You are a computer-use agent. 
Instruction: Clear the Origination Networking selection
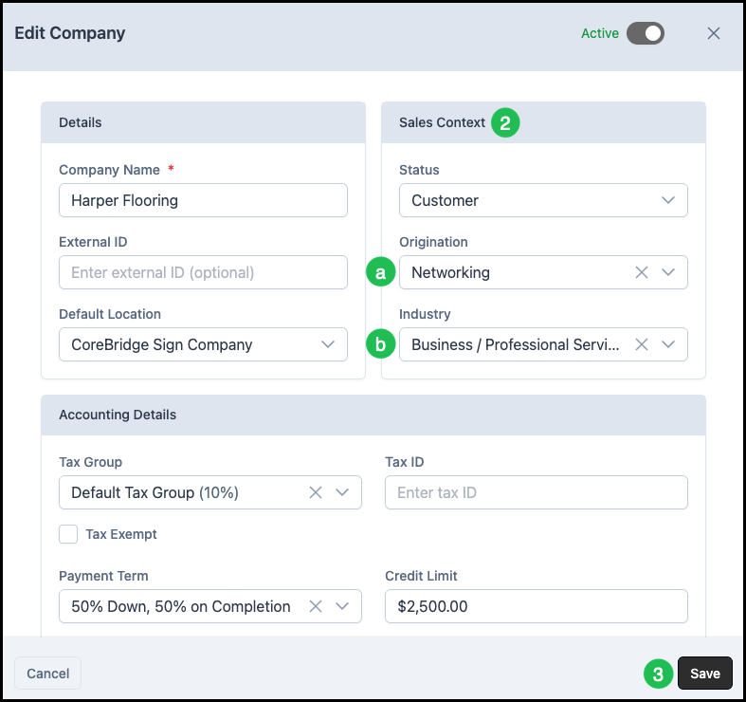[x=642, y=272]
